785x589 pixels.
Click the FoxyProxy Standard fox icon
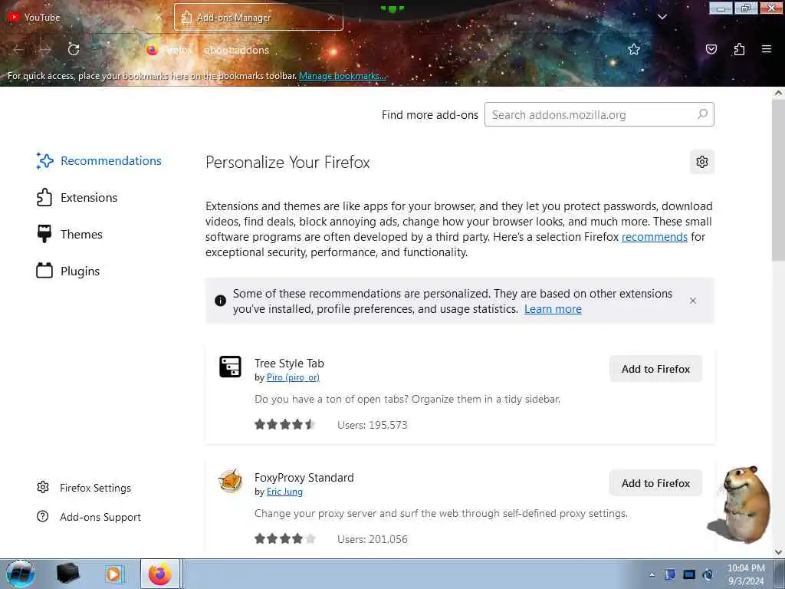point(230,481)
